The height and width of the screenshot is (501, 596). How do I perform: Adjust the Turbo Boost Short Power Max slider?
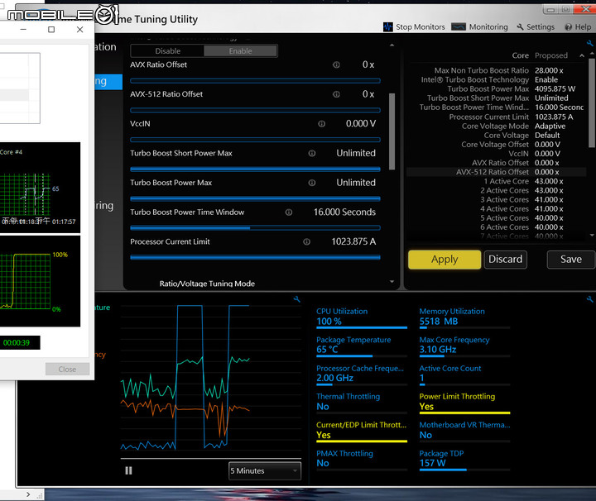255,169
